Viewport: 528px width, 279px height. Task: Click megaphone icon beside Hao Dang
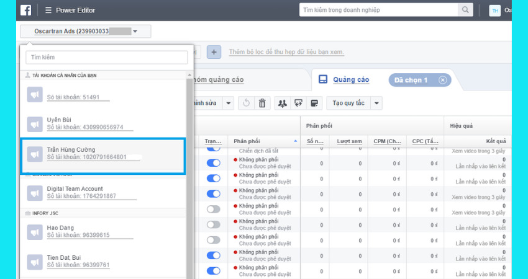[35, 232]
